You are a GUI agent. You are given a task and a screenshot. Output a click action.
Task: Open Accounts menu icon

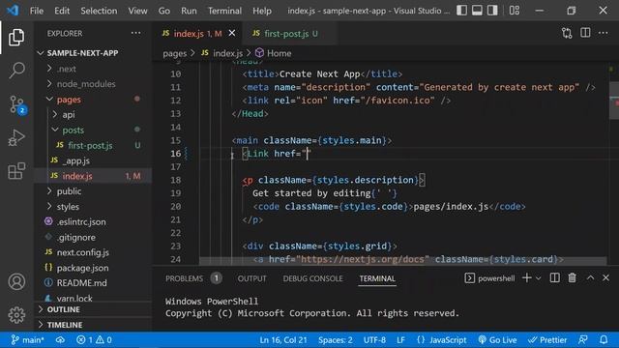point(16,281)
